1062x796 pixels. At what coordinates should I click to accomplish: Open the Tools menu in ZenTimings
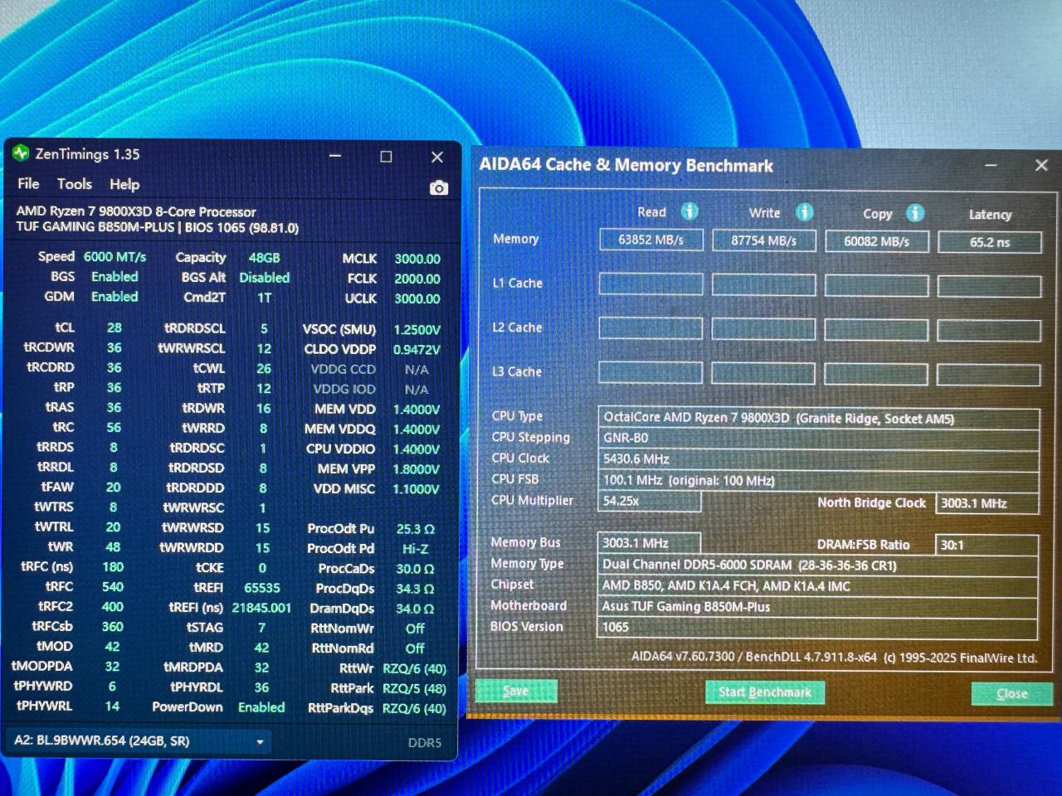[75, 184]
